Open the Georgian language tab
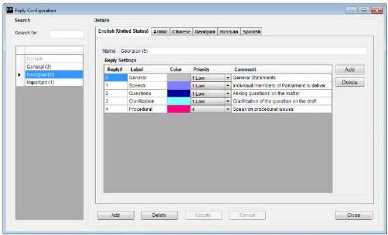 [205, 31]
